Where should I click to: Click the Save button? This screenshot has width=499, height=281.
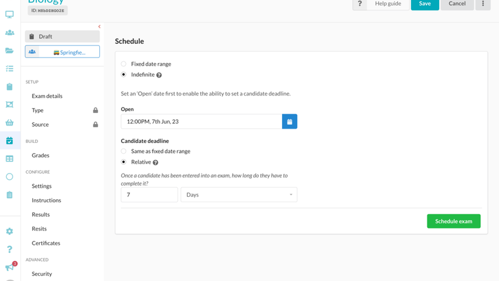coord(425,4)
